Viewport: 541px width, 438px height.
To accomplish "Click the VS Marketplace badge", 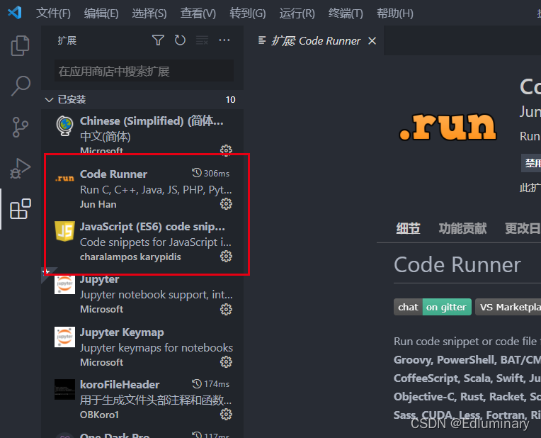I will click(x=508, y=307).
